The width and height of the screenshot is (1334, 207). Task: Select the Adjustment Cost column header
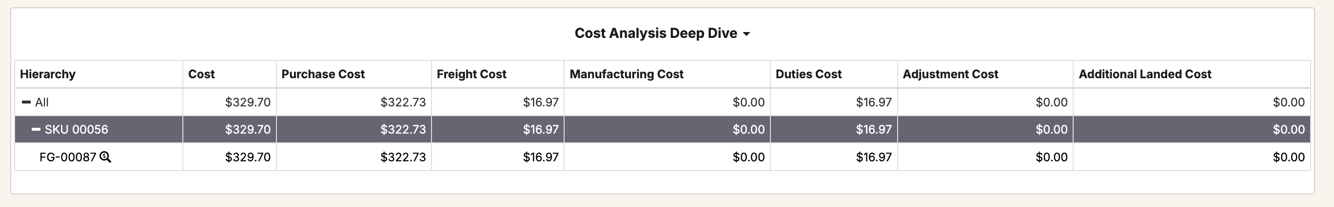pyautogui.click(x=950, y=74)
